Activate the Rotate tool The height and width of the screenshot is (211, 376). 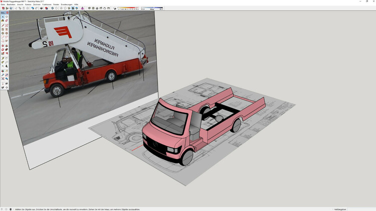click(x=3, y=50)
